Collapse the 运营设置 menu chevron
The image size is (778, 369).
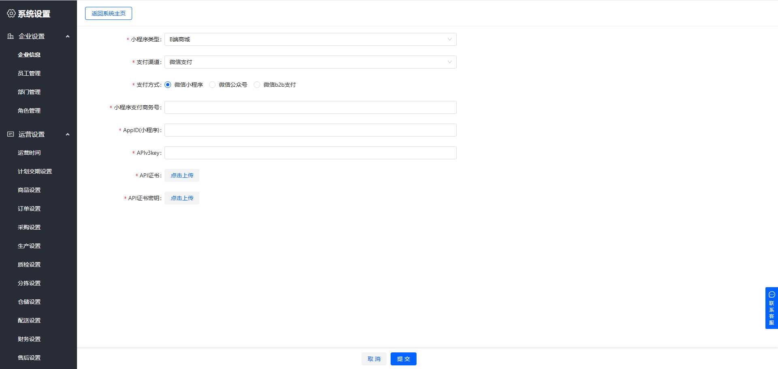pos(68,134)
